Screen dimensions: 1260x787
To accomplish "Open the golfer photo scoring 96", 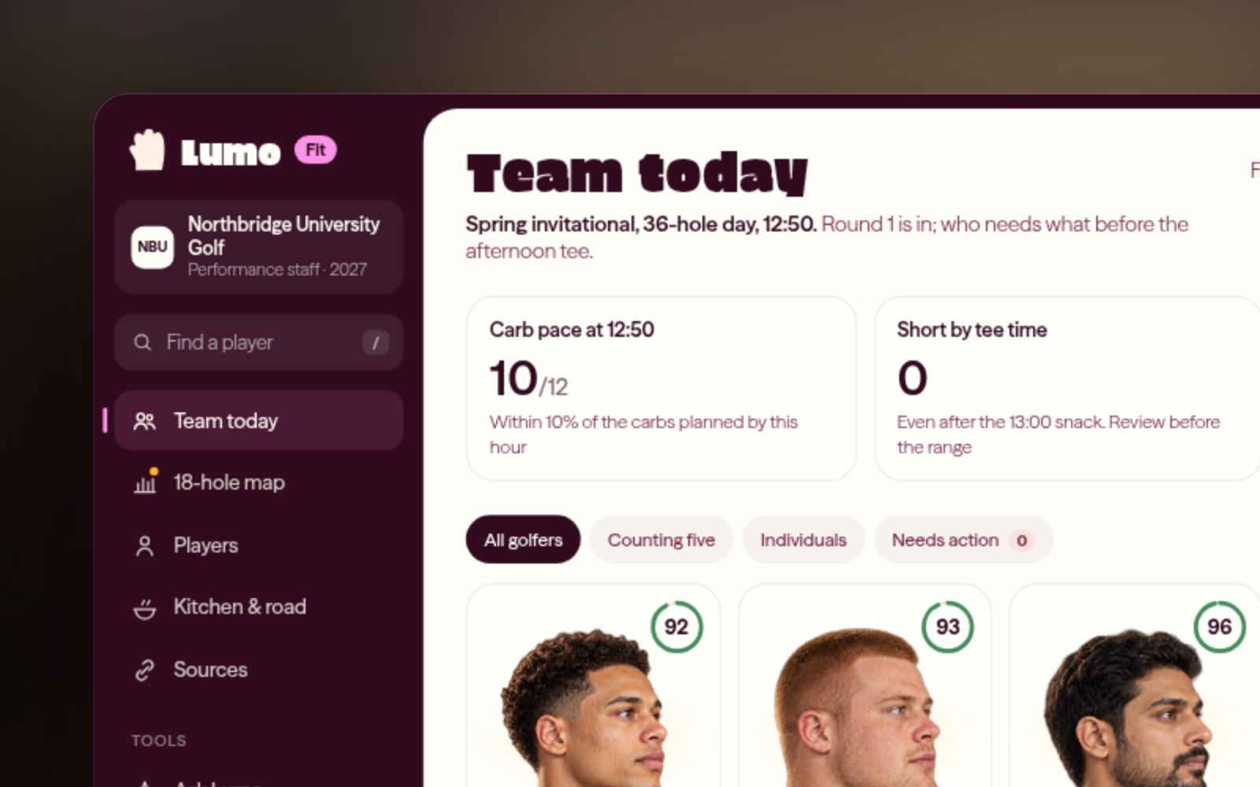I will pos(1134,708).
